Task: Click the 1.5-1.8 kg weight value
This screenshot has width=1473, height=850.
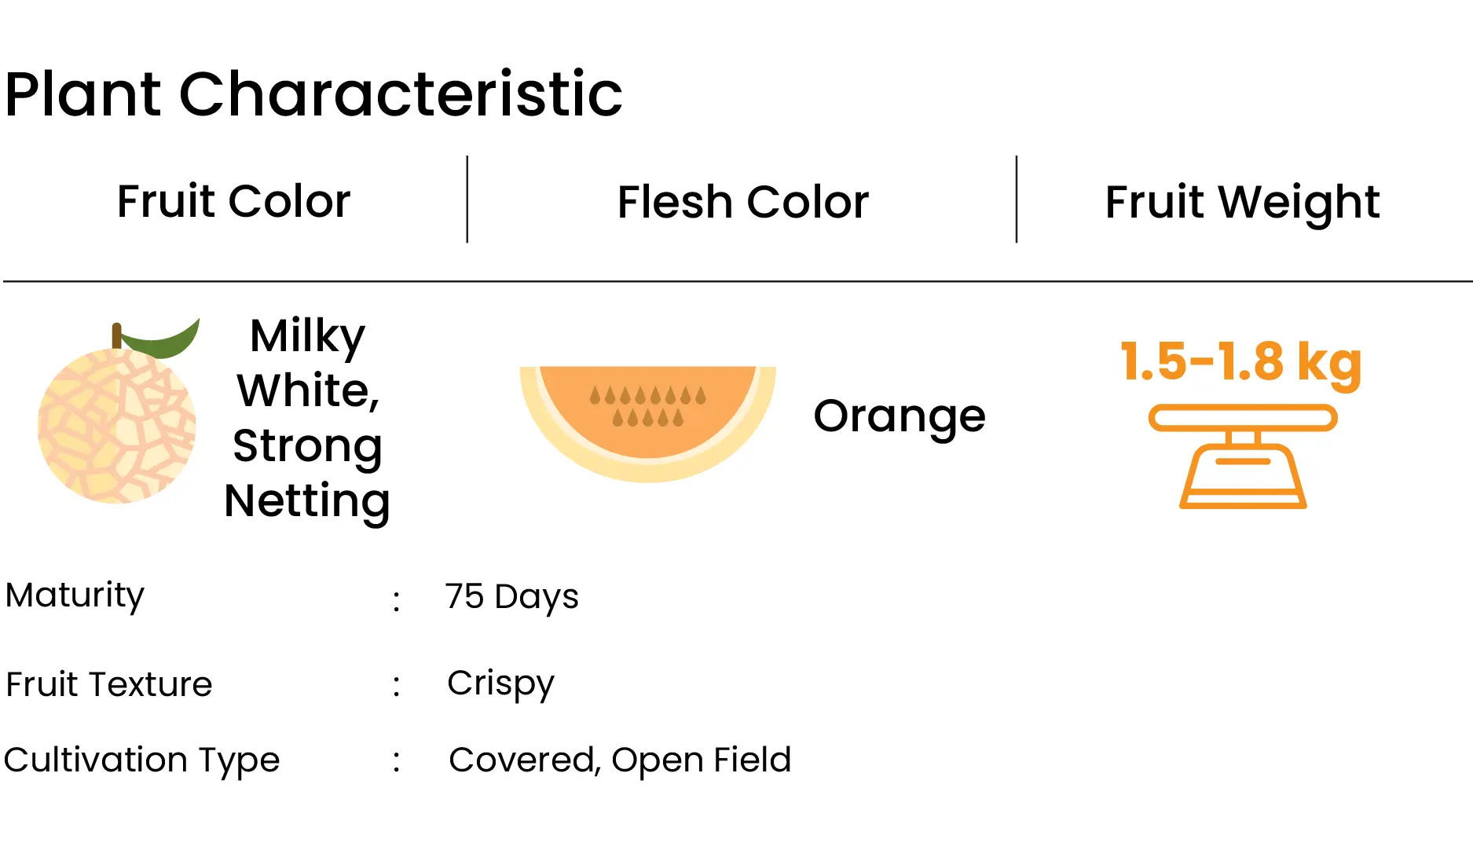Action: click(x=1240, y=363)
